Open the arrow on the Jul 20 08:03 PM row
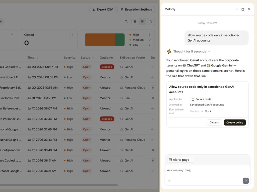 point(152,77)
